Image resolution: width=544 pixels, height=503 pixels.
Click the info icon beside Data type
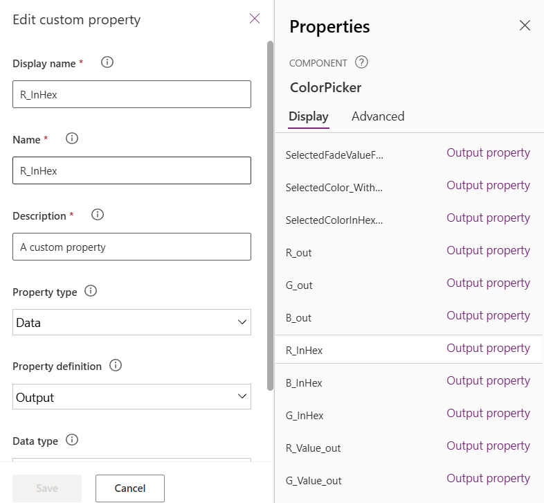72,440
